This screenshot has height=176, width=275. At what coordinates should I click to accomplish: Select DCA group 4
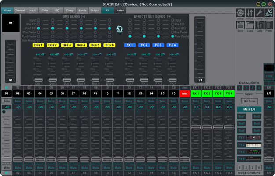pos(259,88)
